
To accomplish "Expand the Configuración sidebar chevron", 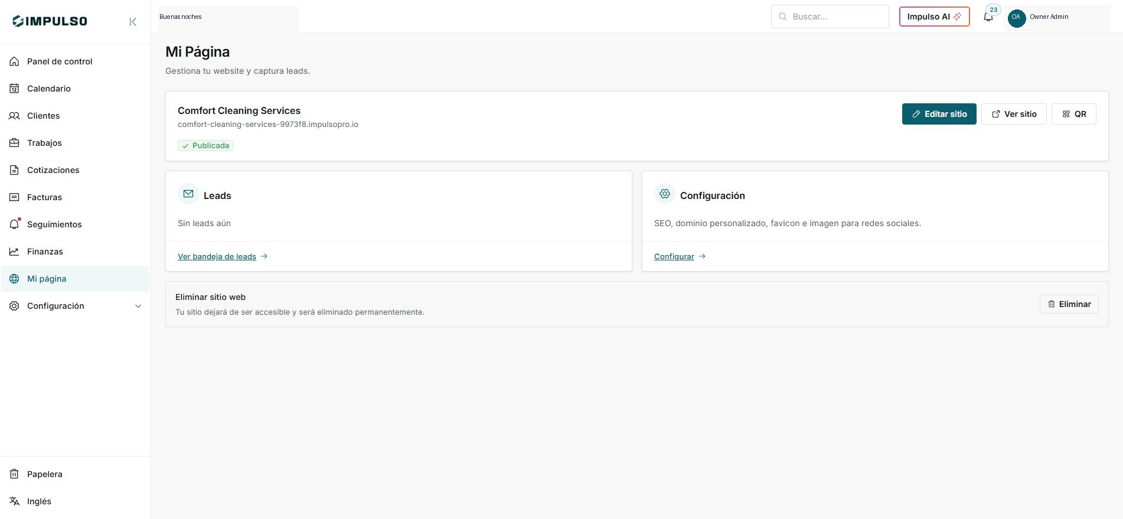I will [138, 306].
